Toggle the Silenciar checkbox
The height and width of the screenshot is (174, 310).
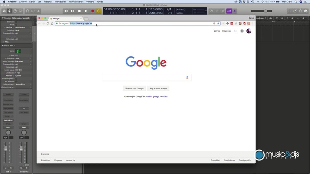(16, 22)
